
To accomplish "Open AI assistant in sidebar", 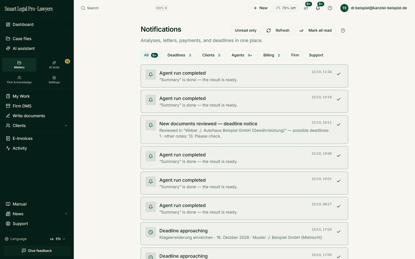I will (37, 48).
